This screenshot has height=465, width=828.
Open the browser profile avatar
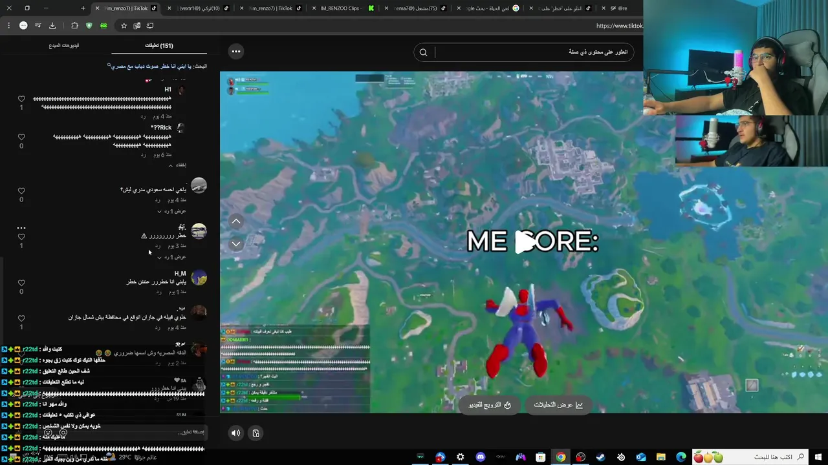(x=23, y=25)
